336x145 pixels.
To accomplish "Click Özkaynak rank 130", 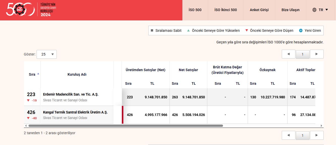I will click(253, 97).
